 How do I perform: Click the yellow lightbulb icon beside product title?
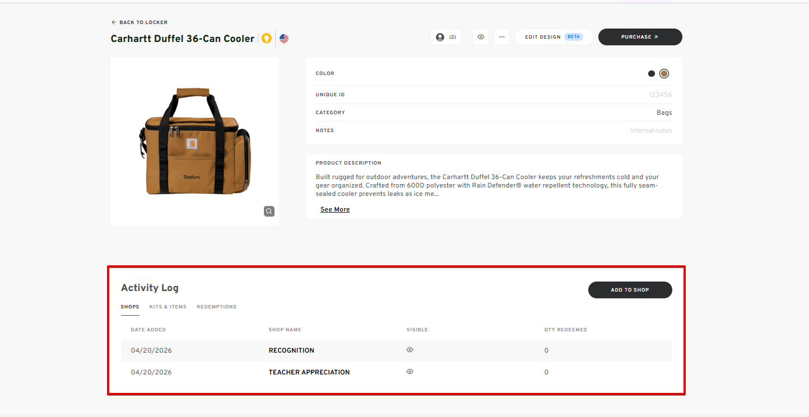(x=267, y=39)
